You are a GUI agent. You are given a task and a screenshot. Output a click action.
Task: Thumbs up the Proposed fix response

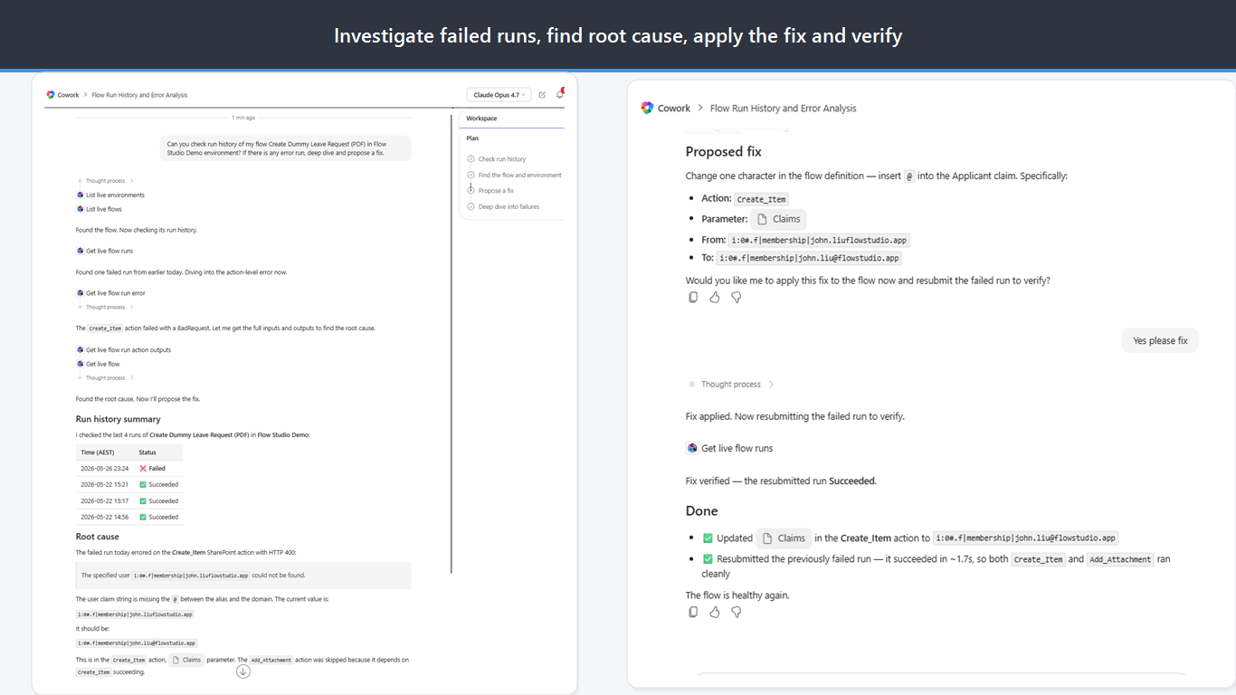[715, 297]
